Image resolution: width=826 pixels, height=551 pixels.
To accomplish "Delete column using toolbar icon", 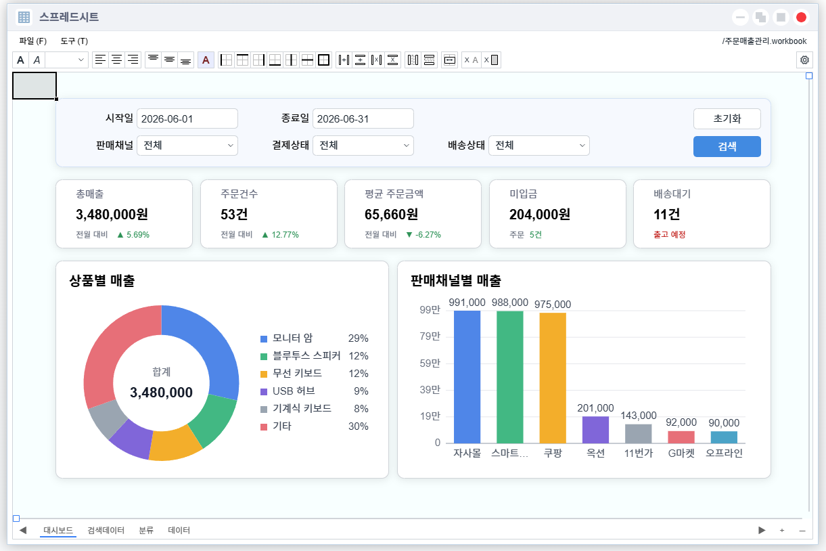I will pyautogui.click(x=377, y=60).
